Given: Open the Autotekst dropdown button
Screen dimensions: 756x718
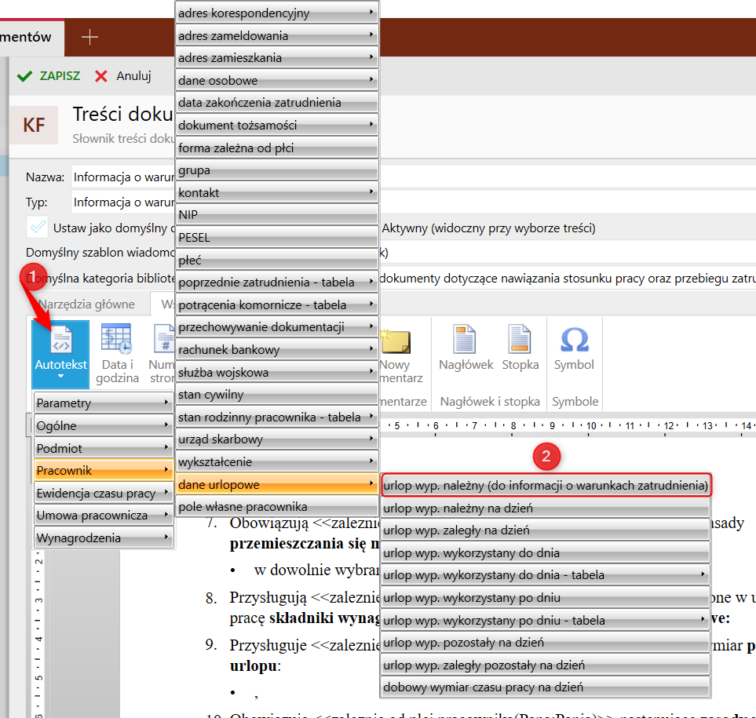Looking at the screenshot, I should 60,354.
